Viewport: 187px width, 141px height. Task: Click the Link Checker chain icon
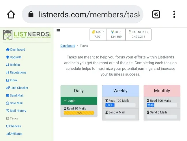pyautogui.click(x=8, y=88)
